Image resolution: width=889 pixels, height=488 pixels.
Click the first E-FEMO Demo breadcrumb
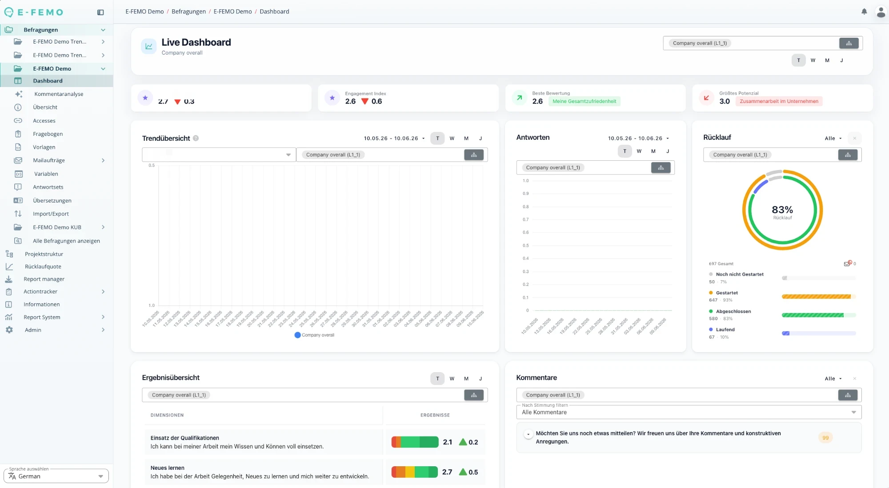144,12
